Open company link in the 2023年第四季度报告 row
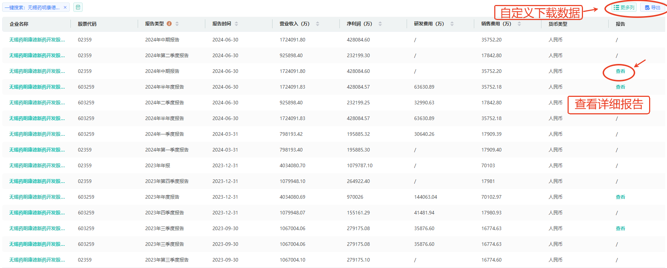The height and width of the screenshot is (268, 667). [37, 181]
